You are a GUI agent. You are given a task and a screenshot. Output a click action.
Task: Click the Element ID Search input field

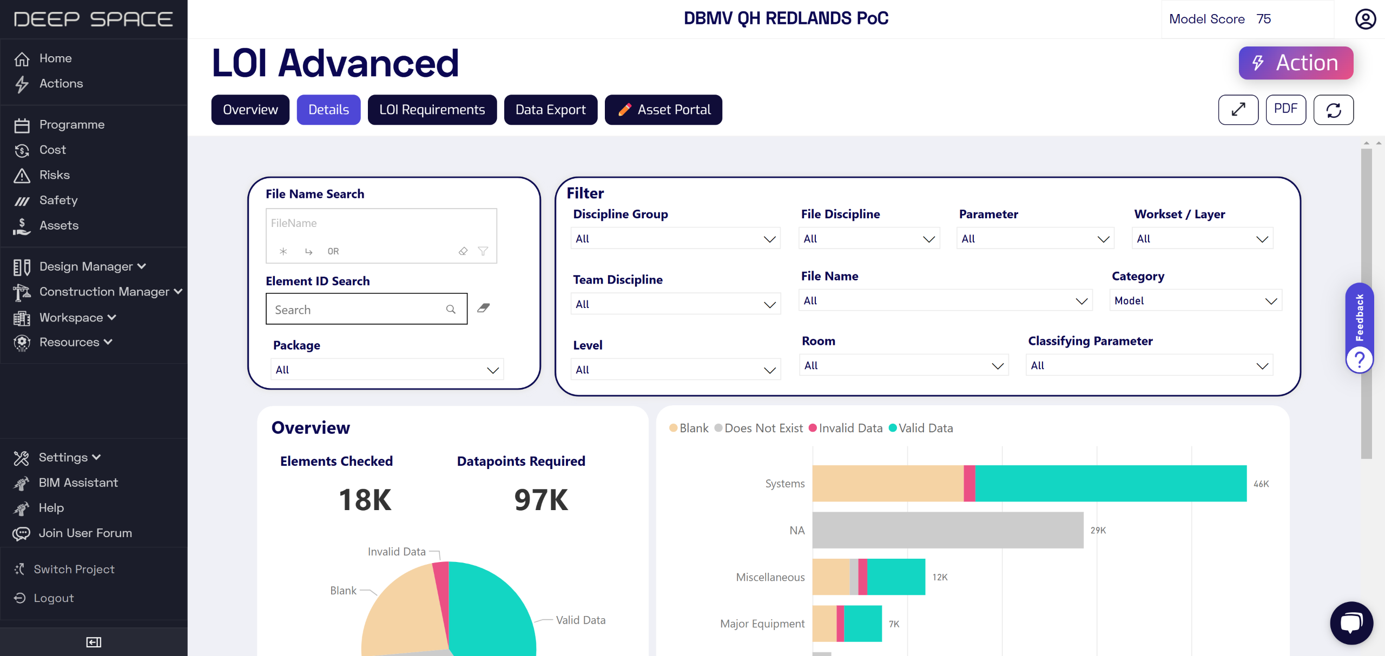point(358,310)
